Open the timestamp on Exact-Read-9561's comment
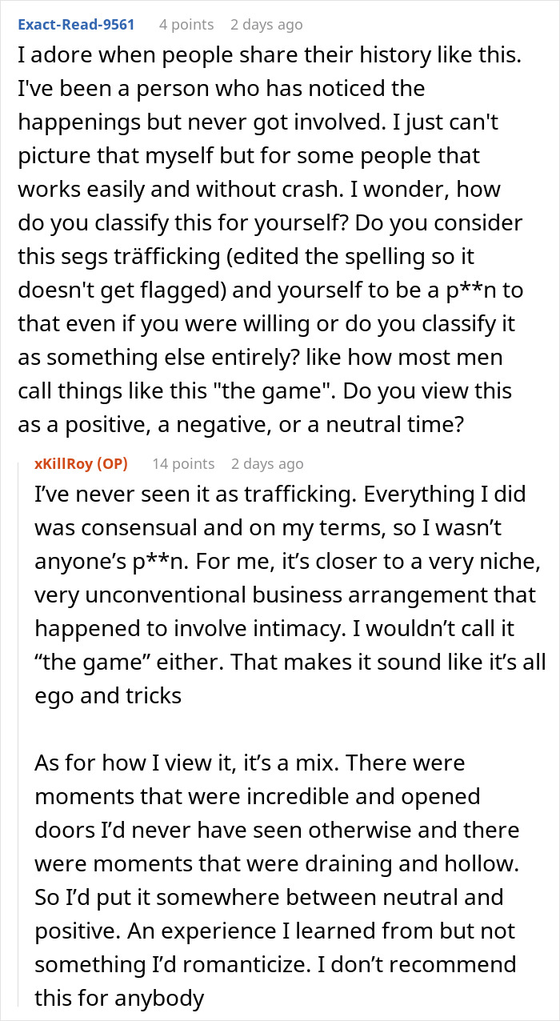Screen dimensions: 560x1021 [266, 25]
